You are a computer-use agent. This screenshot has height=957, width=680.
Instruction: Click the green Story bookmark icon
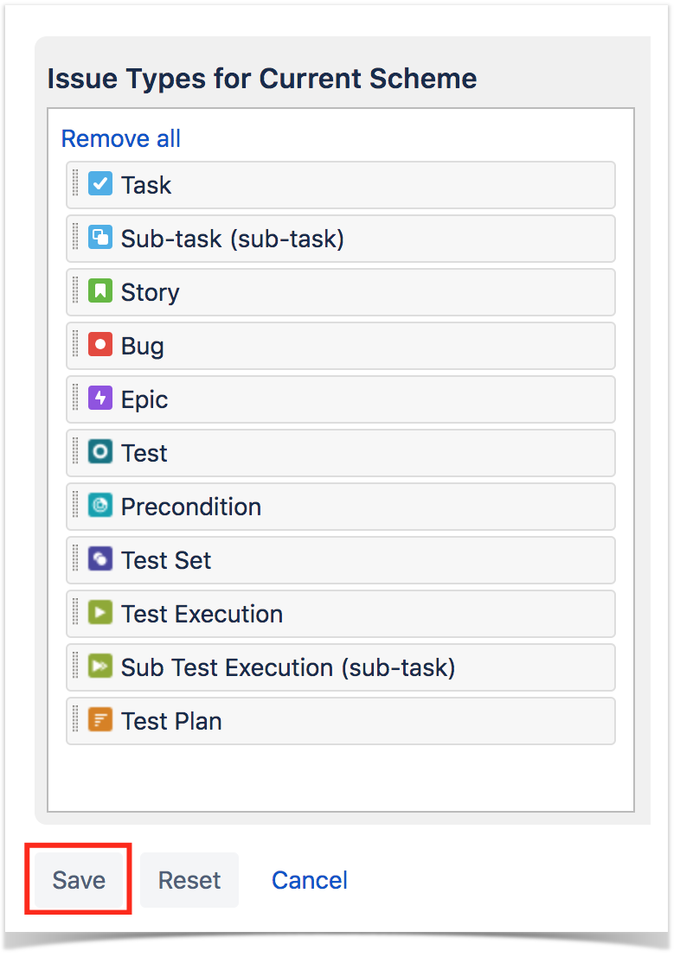click(x=100, y=291)
